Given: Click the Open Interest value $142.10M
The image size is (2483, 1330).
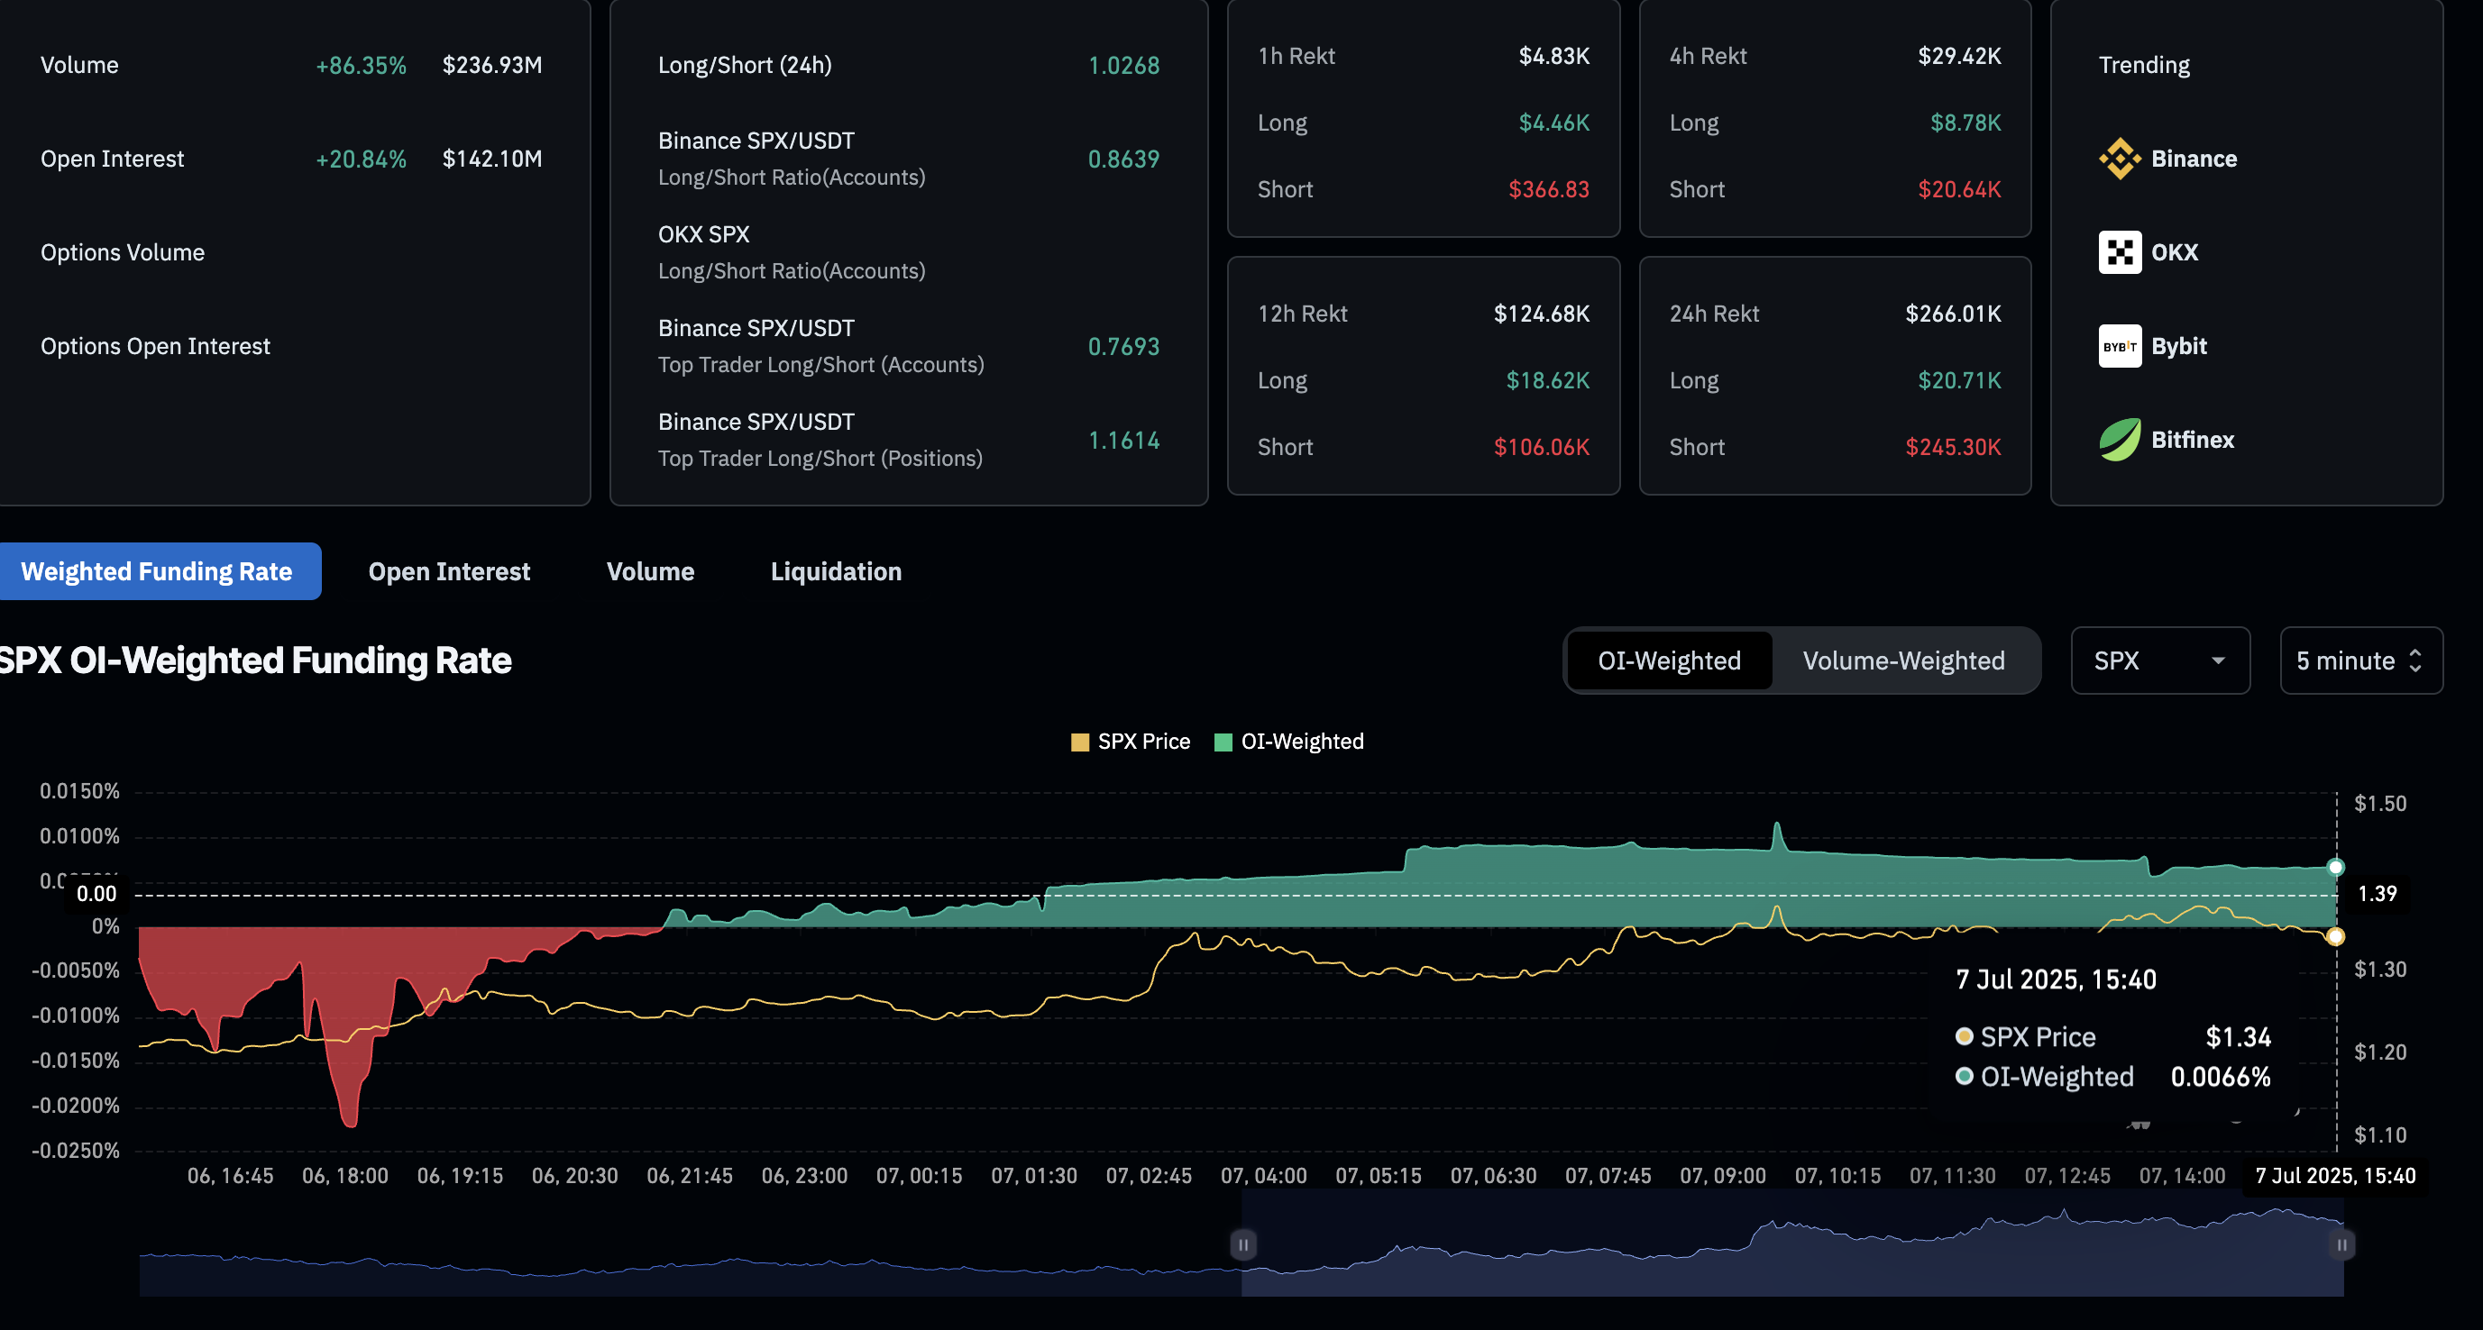Looking at the screenshot, I should [x=491, y=159].
